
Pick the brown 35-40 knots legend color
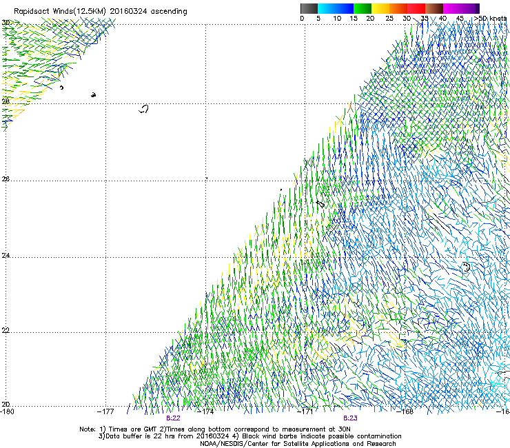coord(434,8)
